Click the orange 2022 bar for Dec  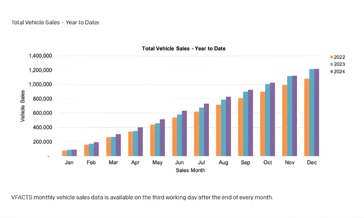click(307, 117)
